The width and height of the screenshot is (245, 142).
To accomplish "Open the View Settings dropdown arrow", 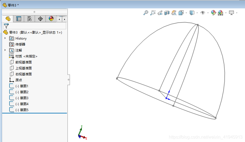I will 237,13.
